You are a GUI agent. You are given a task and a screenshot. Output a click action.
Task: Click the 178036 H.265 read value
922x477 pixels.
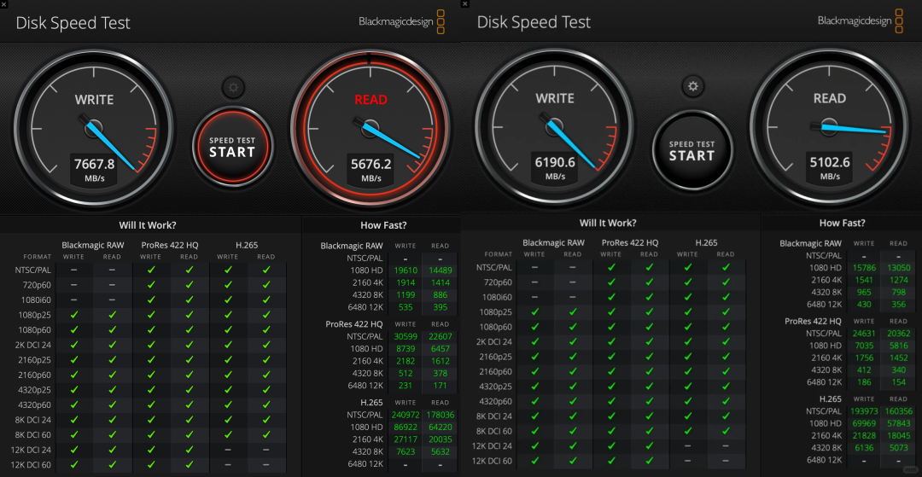440,416
